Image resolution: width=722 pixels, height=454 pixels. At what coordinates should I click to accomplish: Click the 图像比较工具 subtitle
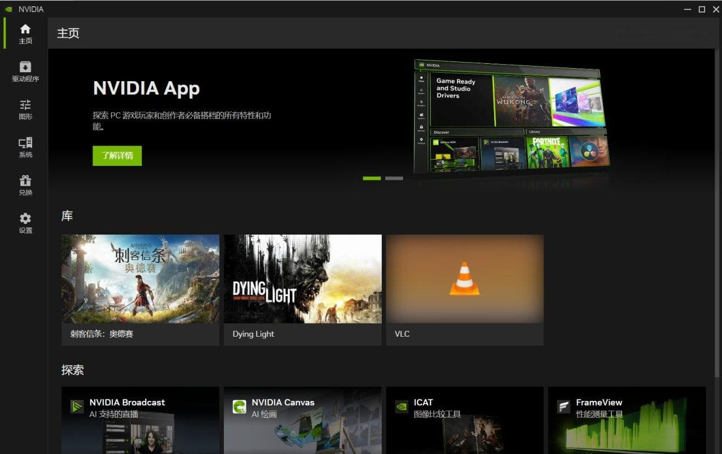pyautogui.click(x=437, y=414)
